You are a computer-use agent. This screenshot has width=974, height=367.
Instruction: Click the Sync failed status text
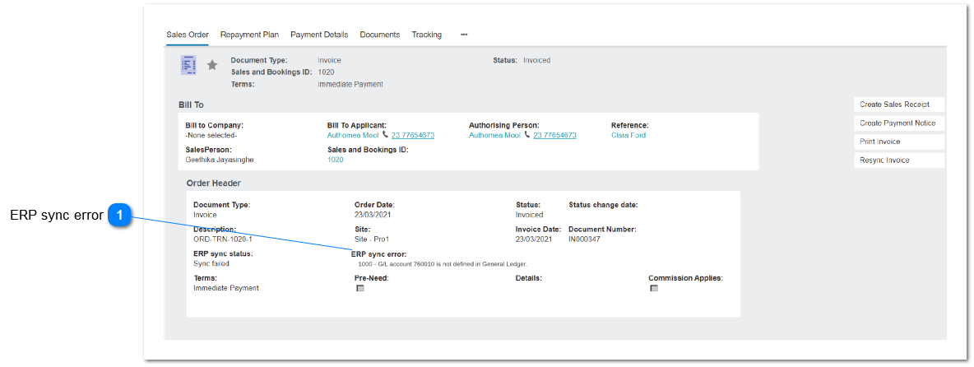211,263
